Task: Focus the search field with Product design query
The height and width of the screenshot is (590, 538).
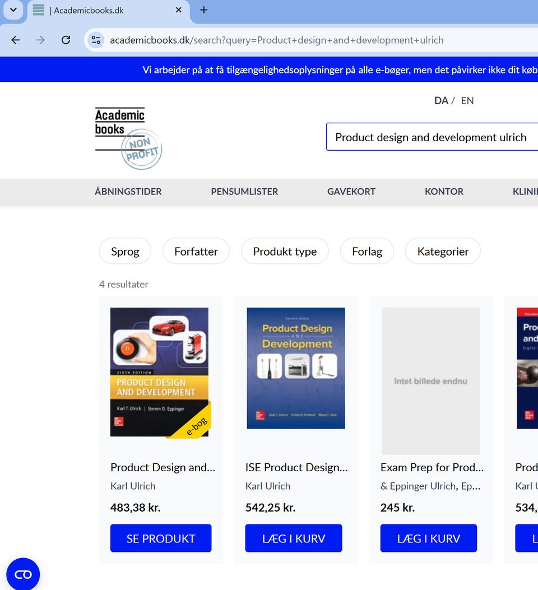Action: click(432, 137)
